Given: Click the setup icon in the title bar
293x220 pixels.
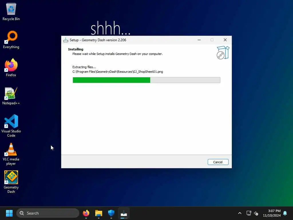Looking at the screenshot, I should [x=66, y=40].
